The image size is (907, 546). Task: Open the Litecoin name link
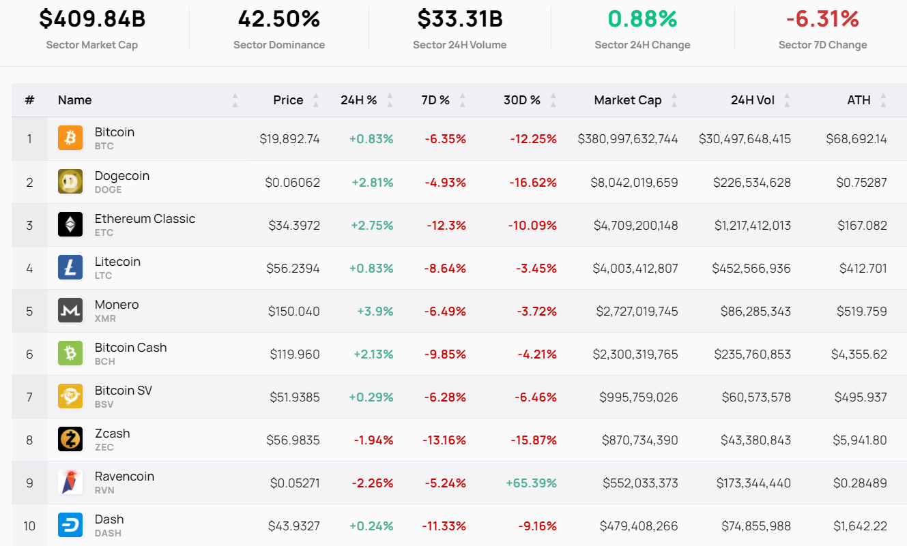pos(117,262)
